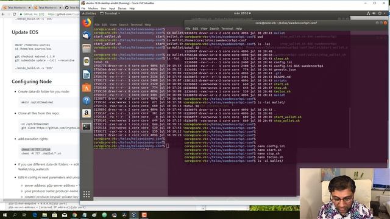
Task: Open VirtualBox File menu
Action: coord(83,9)
